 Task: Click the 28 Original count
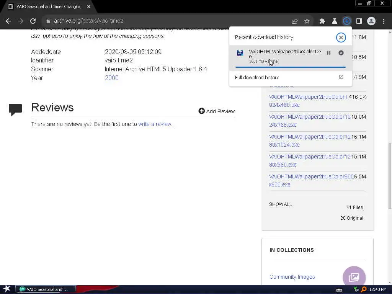tap(352, 218)
